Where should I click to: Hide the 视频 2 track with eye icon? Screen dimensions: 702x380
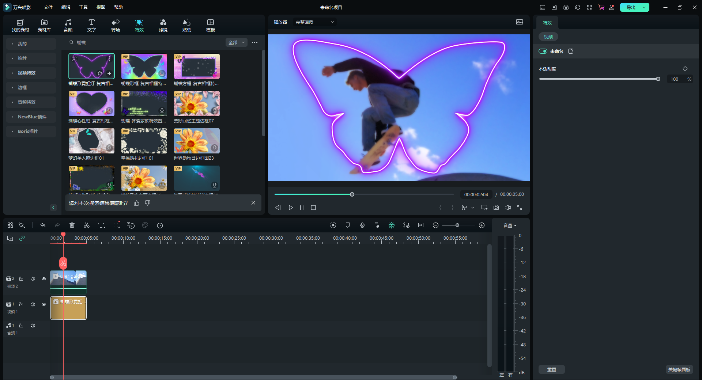(x=44, y=279)
